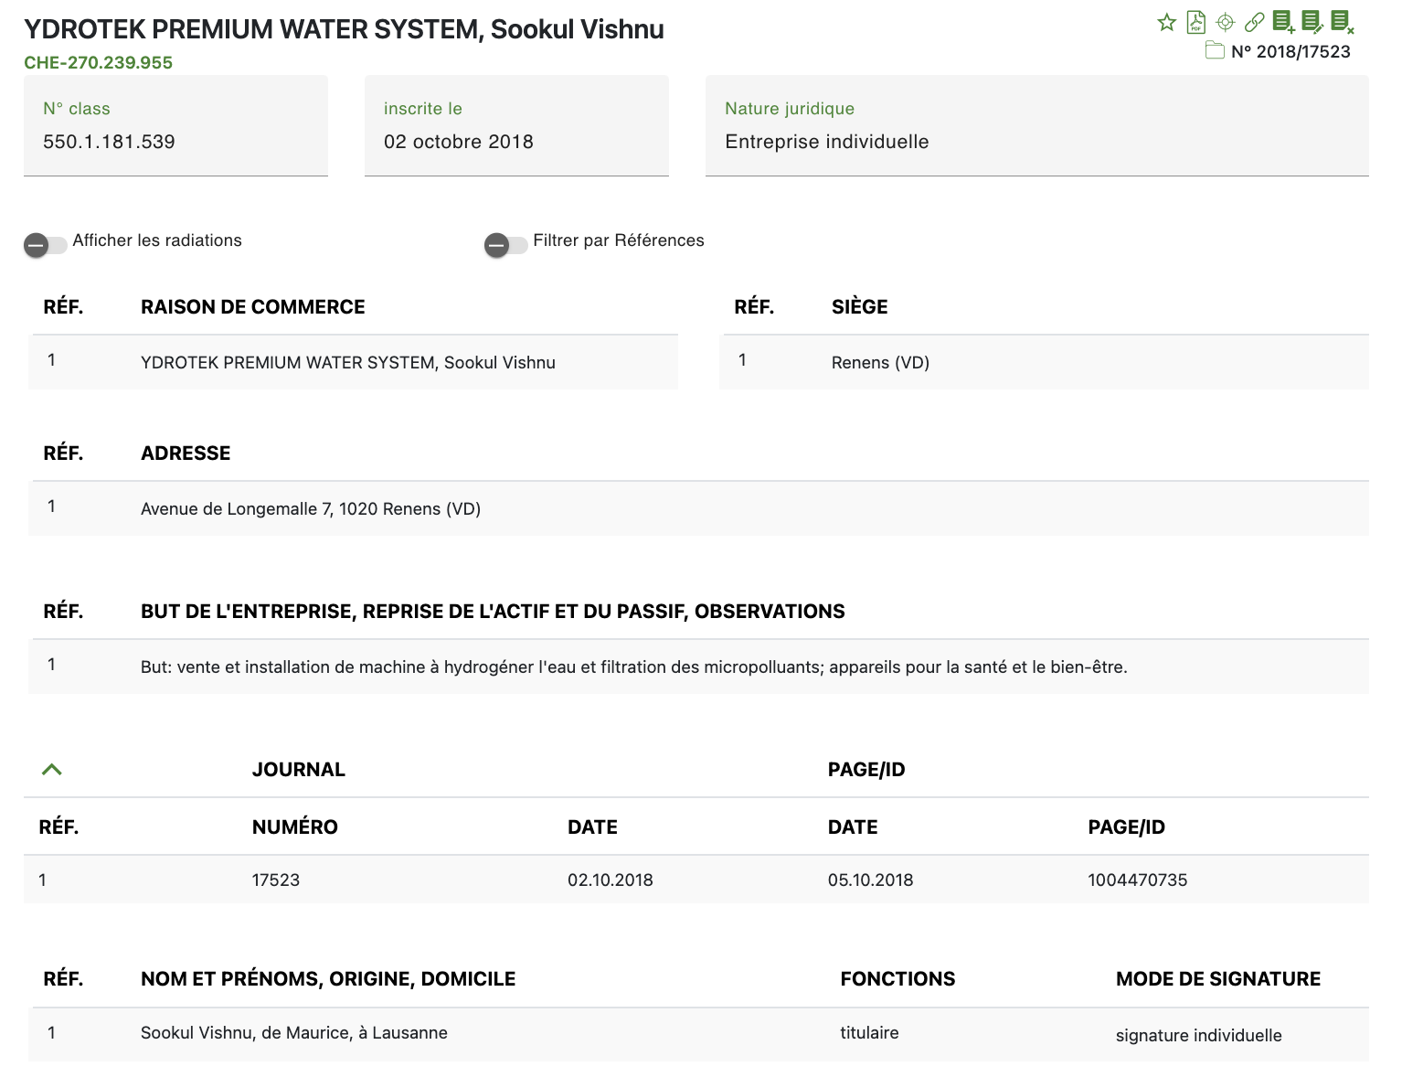Select the Raison de commerce header
The image size is (1402, 1077).
252,307
